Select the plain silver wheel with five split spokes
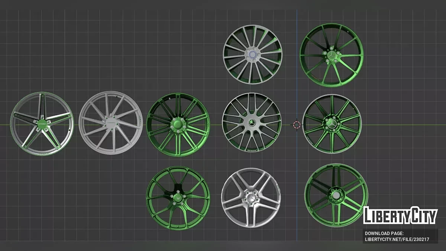 click(251, 197)
